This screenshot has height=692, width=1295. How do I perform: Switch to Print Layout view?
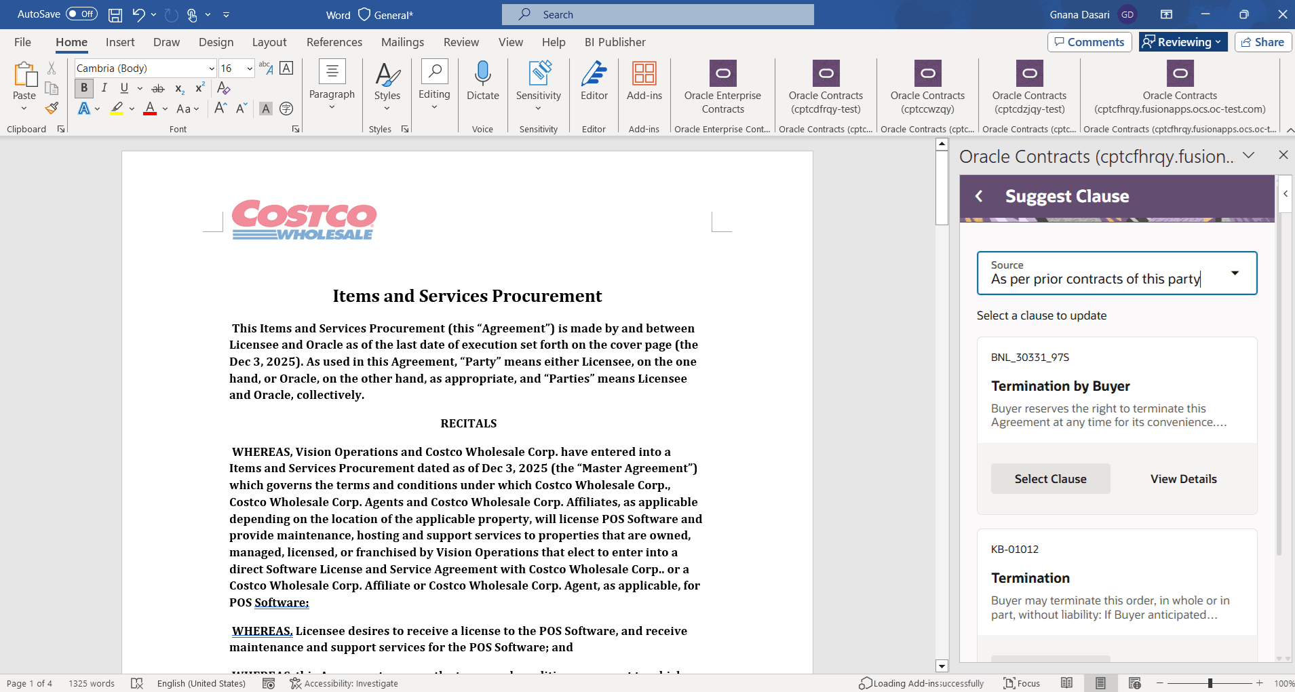pos(1100,683)
